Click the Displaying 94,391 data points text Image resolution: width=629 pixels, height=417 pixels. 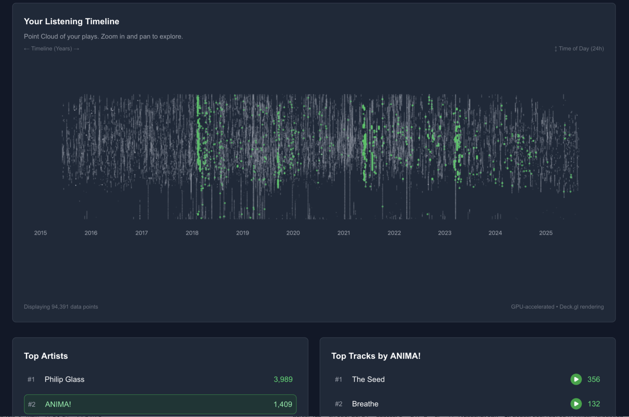click(61, 307)
